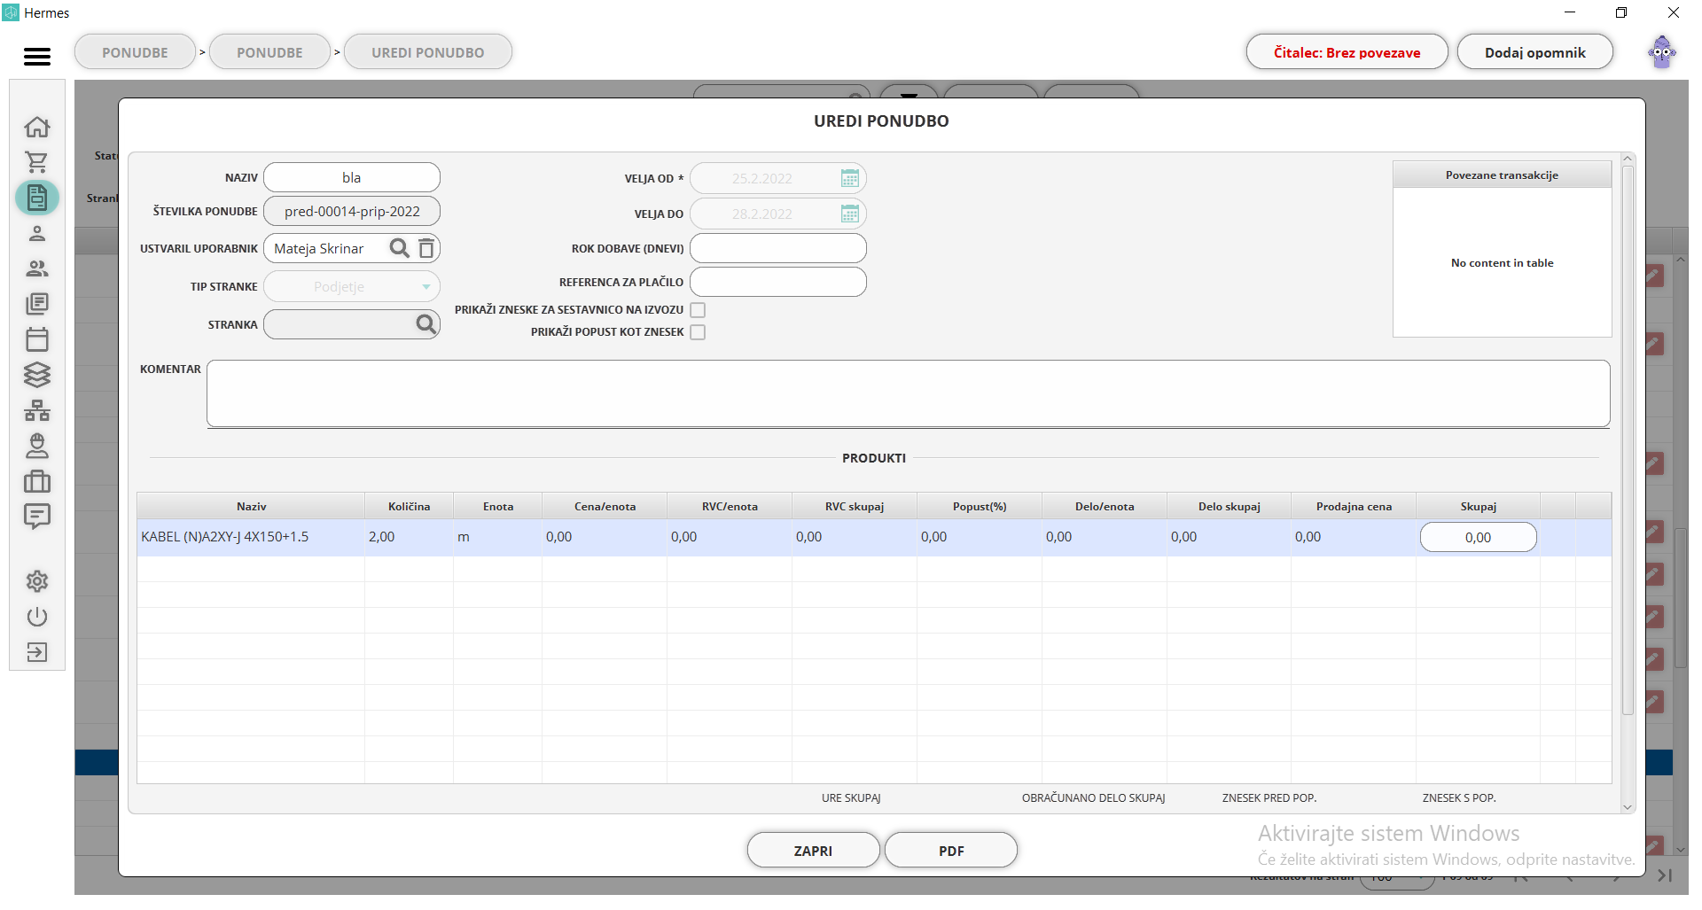
Task: Open settings gear in sidebar
Action: click(x=36, y=581)
